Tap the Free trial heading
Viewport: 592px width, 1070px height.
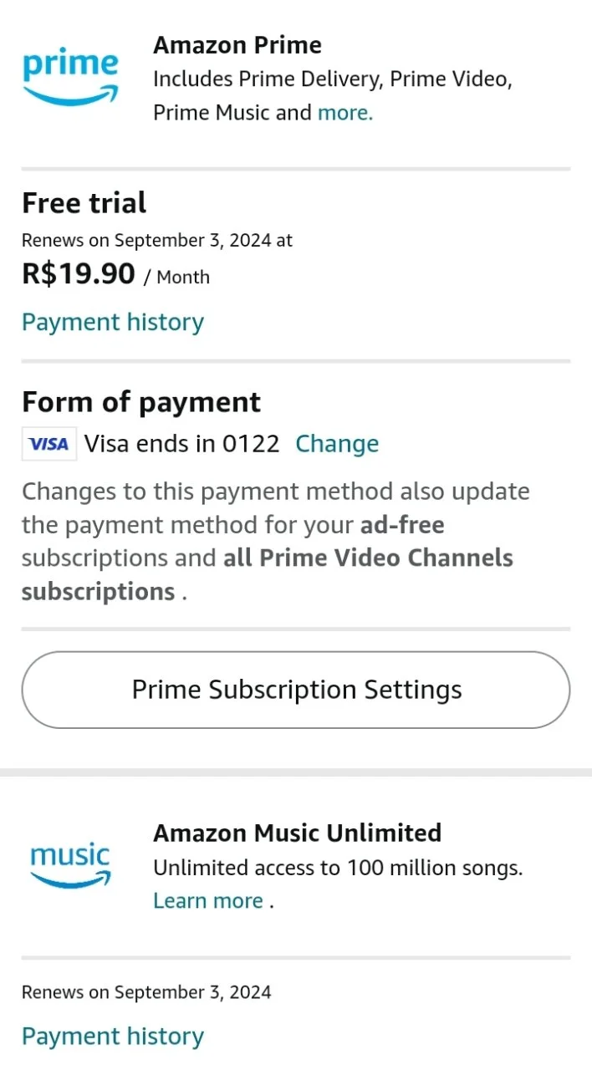pyautogui.click(x=84, y=203)
